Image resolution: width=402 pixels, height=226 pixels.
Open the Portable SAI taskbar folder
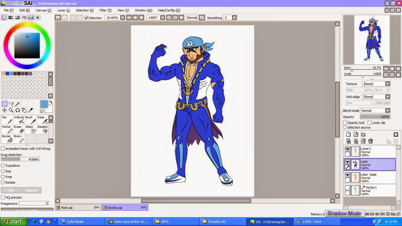223,222
